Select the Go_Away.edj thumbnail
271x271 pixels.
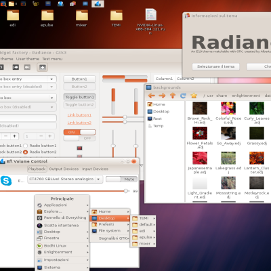(x=228, y=133)
